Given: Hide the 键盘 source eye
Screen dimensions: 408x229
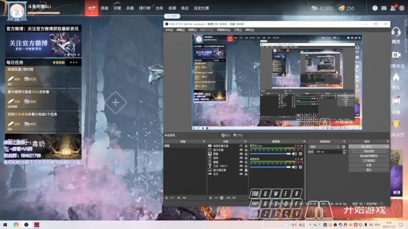Looking at the screenshot, I should (x=241, y=162).
